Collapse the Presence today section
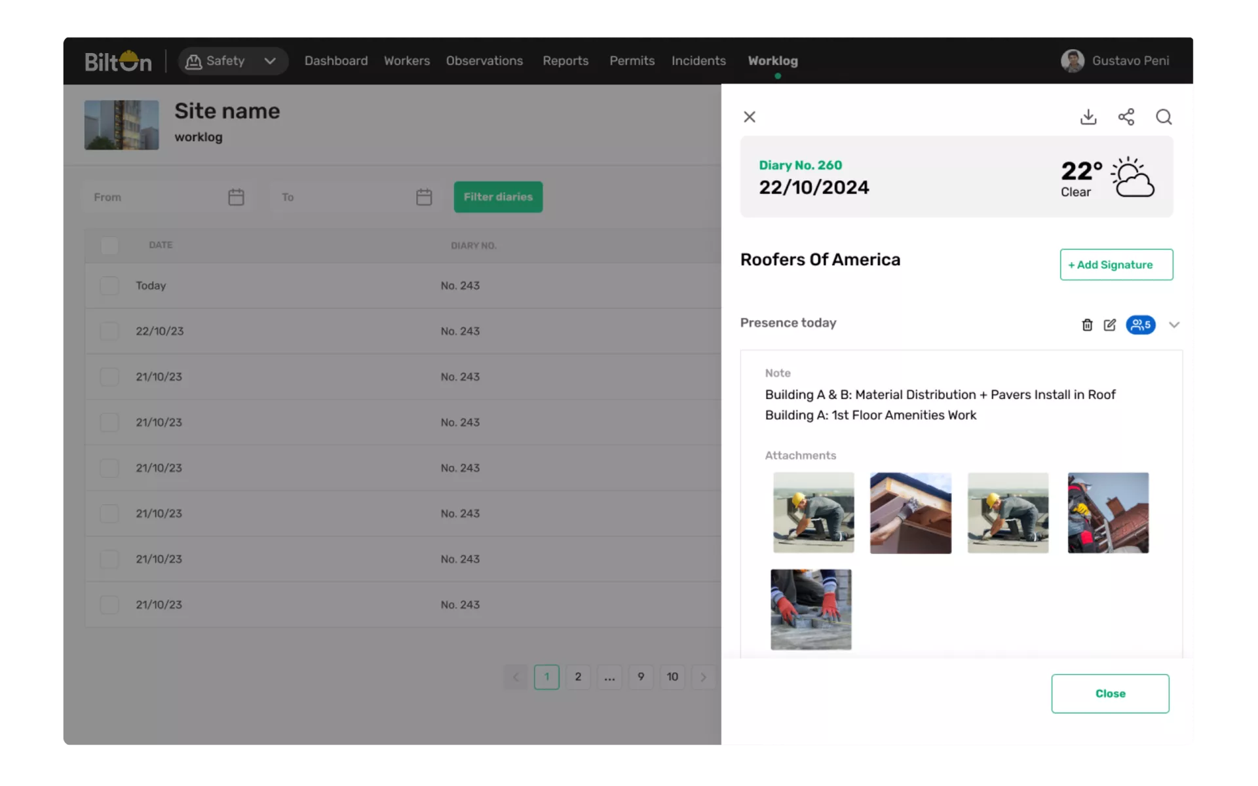The width and height of the screenshot is (1258, 786). [1174, 325]
